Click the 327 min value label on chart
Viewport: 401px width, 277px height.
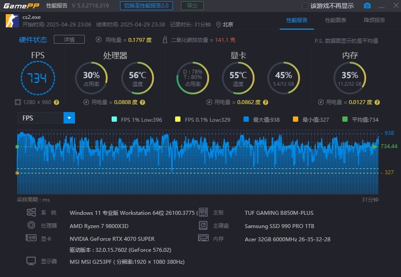pyautogui.click(x=389, y=172)
